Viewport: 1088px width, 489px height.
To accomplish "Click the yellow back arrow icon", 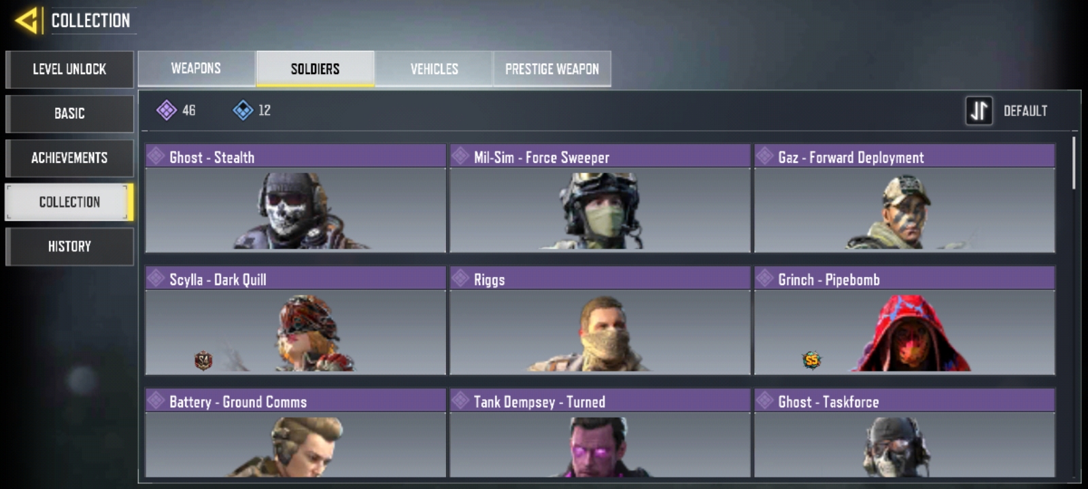I will [26, 20].
